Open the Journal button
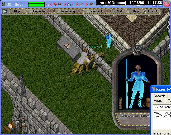The height and width of the screenshot is (135, 171). pyautogui.click(x=97, y=11)
